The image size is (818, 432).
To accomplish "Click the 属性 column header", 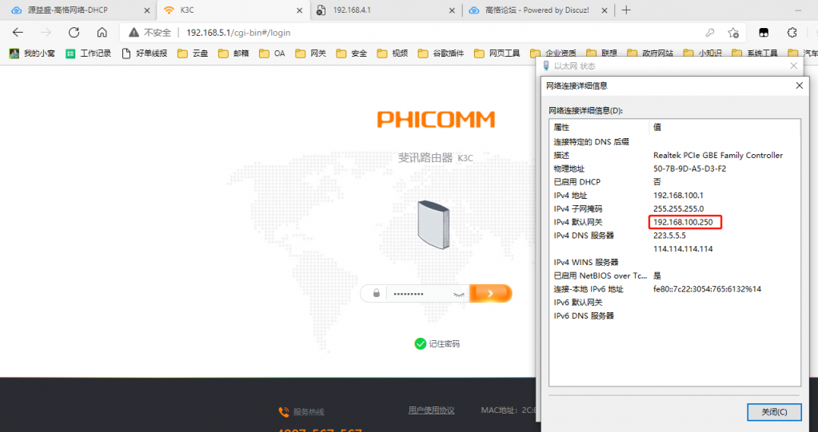I will 598,127.
